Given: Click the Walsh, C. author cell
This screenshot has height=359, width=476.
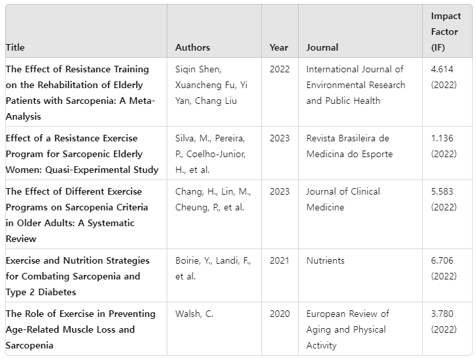Looking at the screenshot, I should (194, 314).
